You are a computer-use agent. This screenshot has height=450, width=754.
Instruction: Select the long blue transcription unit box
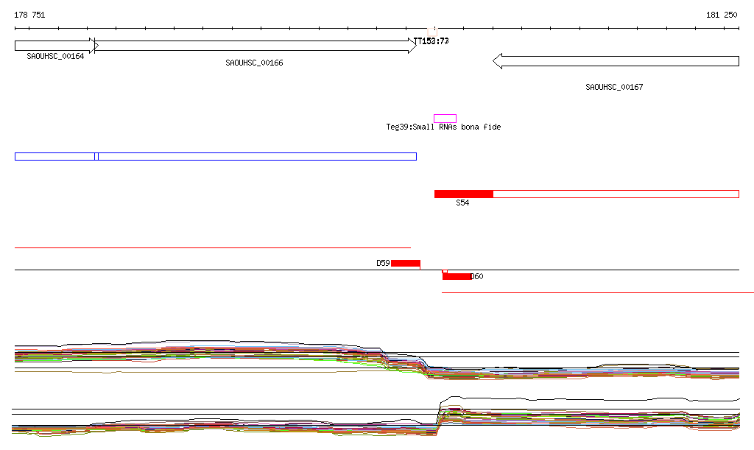point(257,156)
